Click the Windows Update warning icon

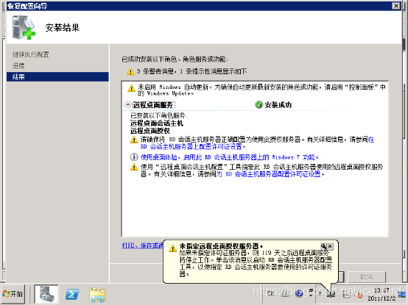[131, 88]
